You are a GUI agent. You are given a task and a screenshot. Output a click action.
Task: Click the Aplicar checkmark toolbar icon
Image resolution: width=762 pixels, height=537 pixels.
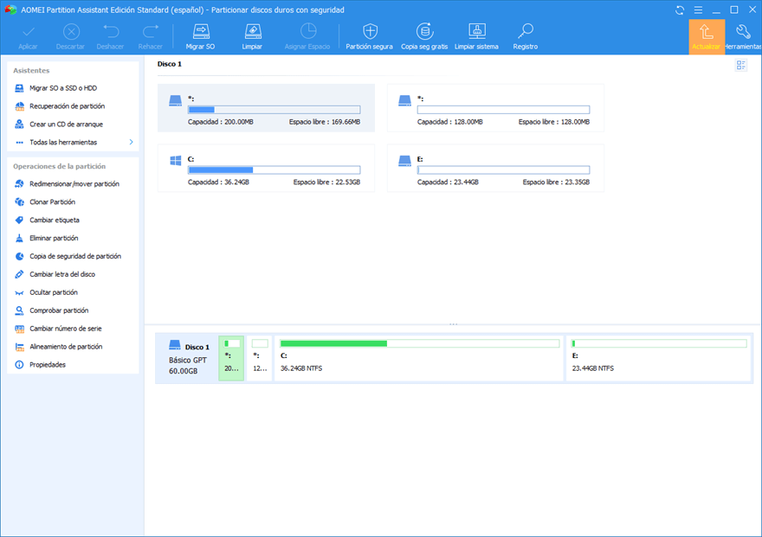29,32
